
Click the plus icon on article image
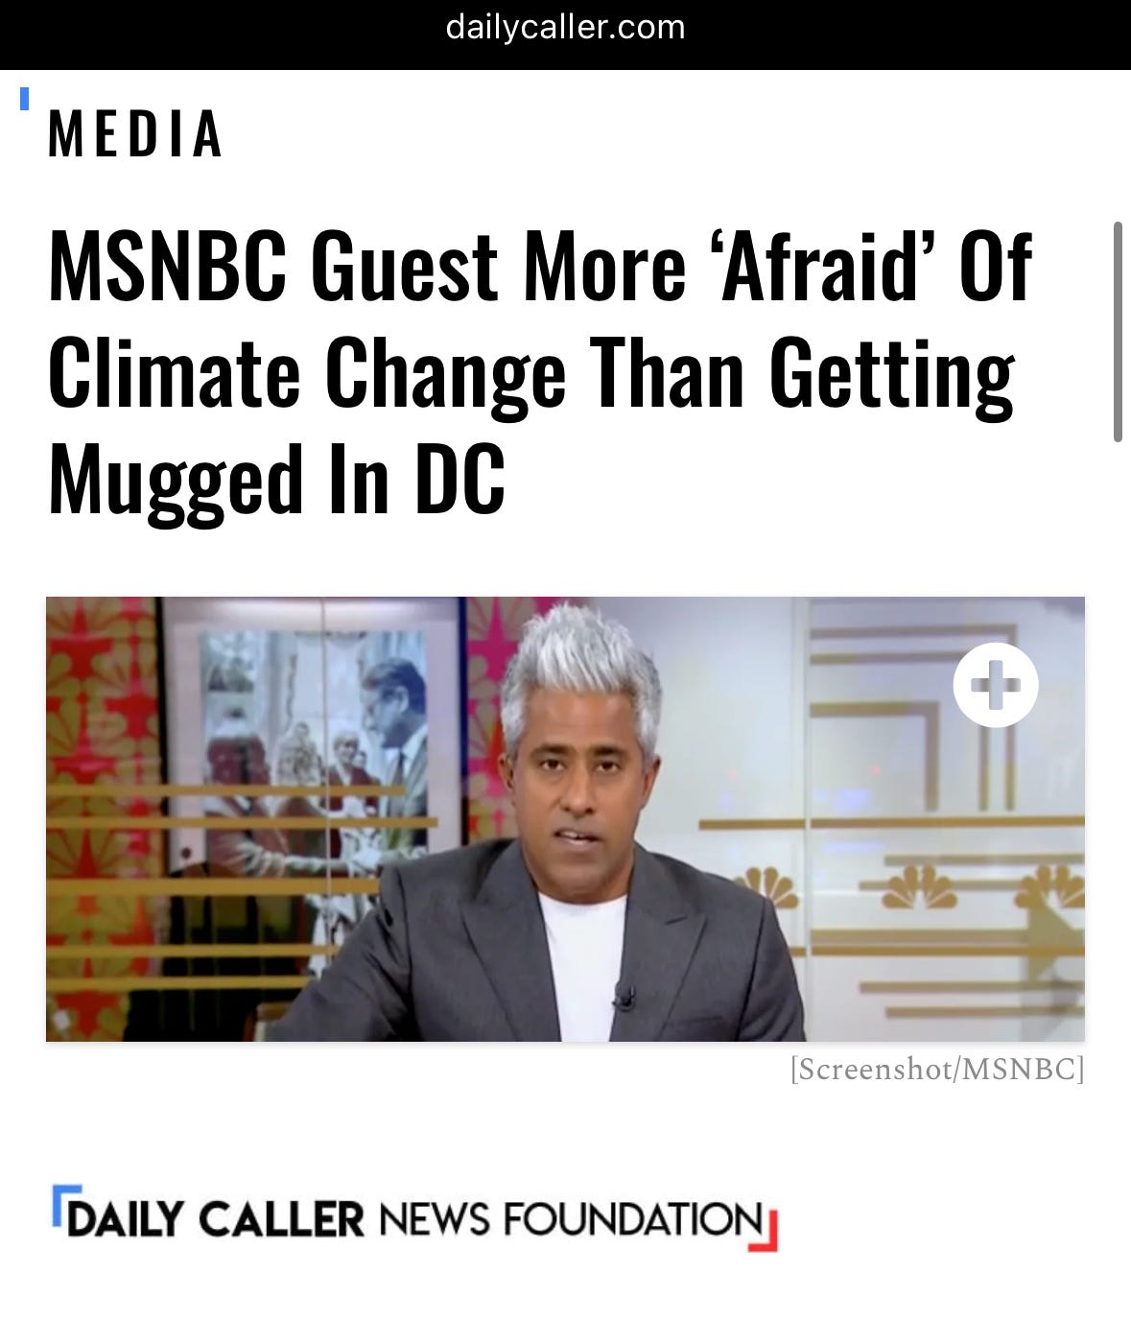pos(995,685)
